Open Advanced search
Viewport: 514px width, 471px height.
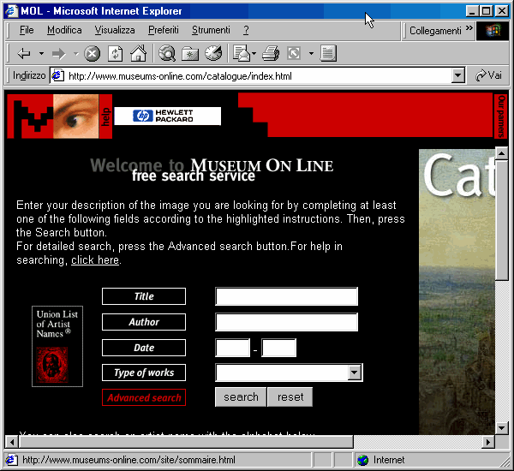click(144, 397)
